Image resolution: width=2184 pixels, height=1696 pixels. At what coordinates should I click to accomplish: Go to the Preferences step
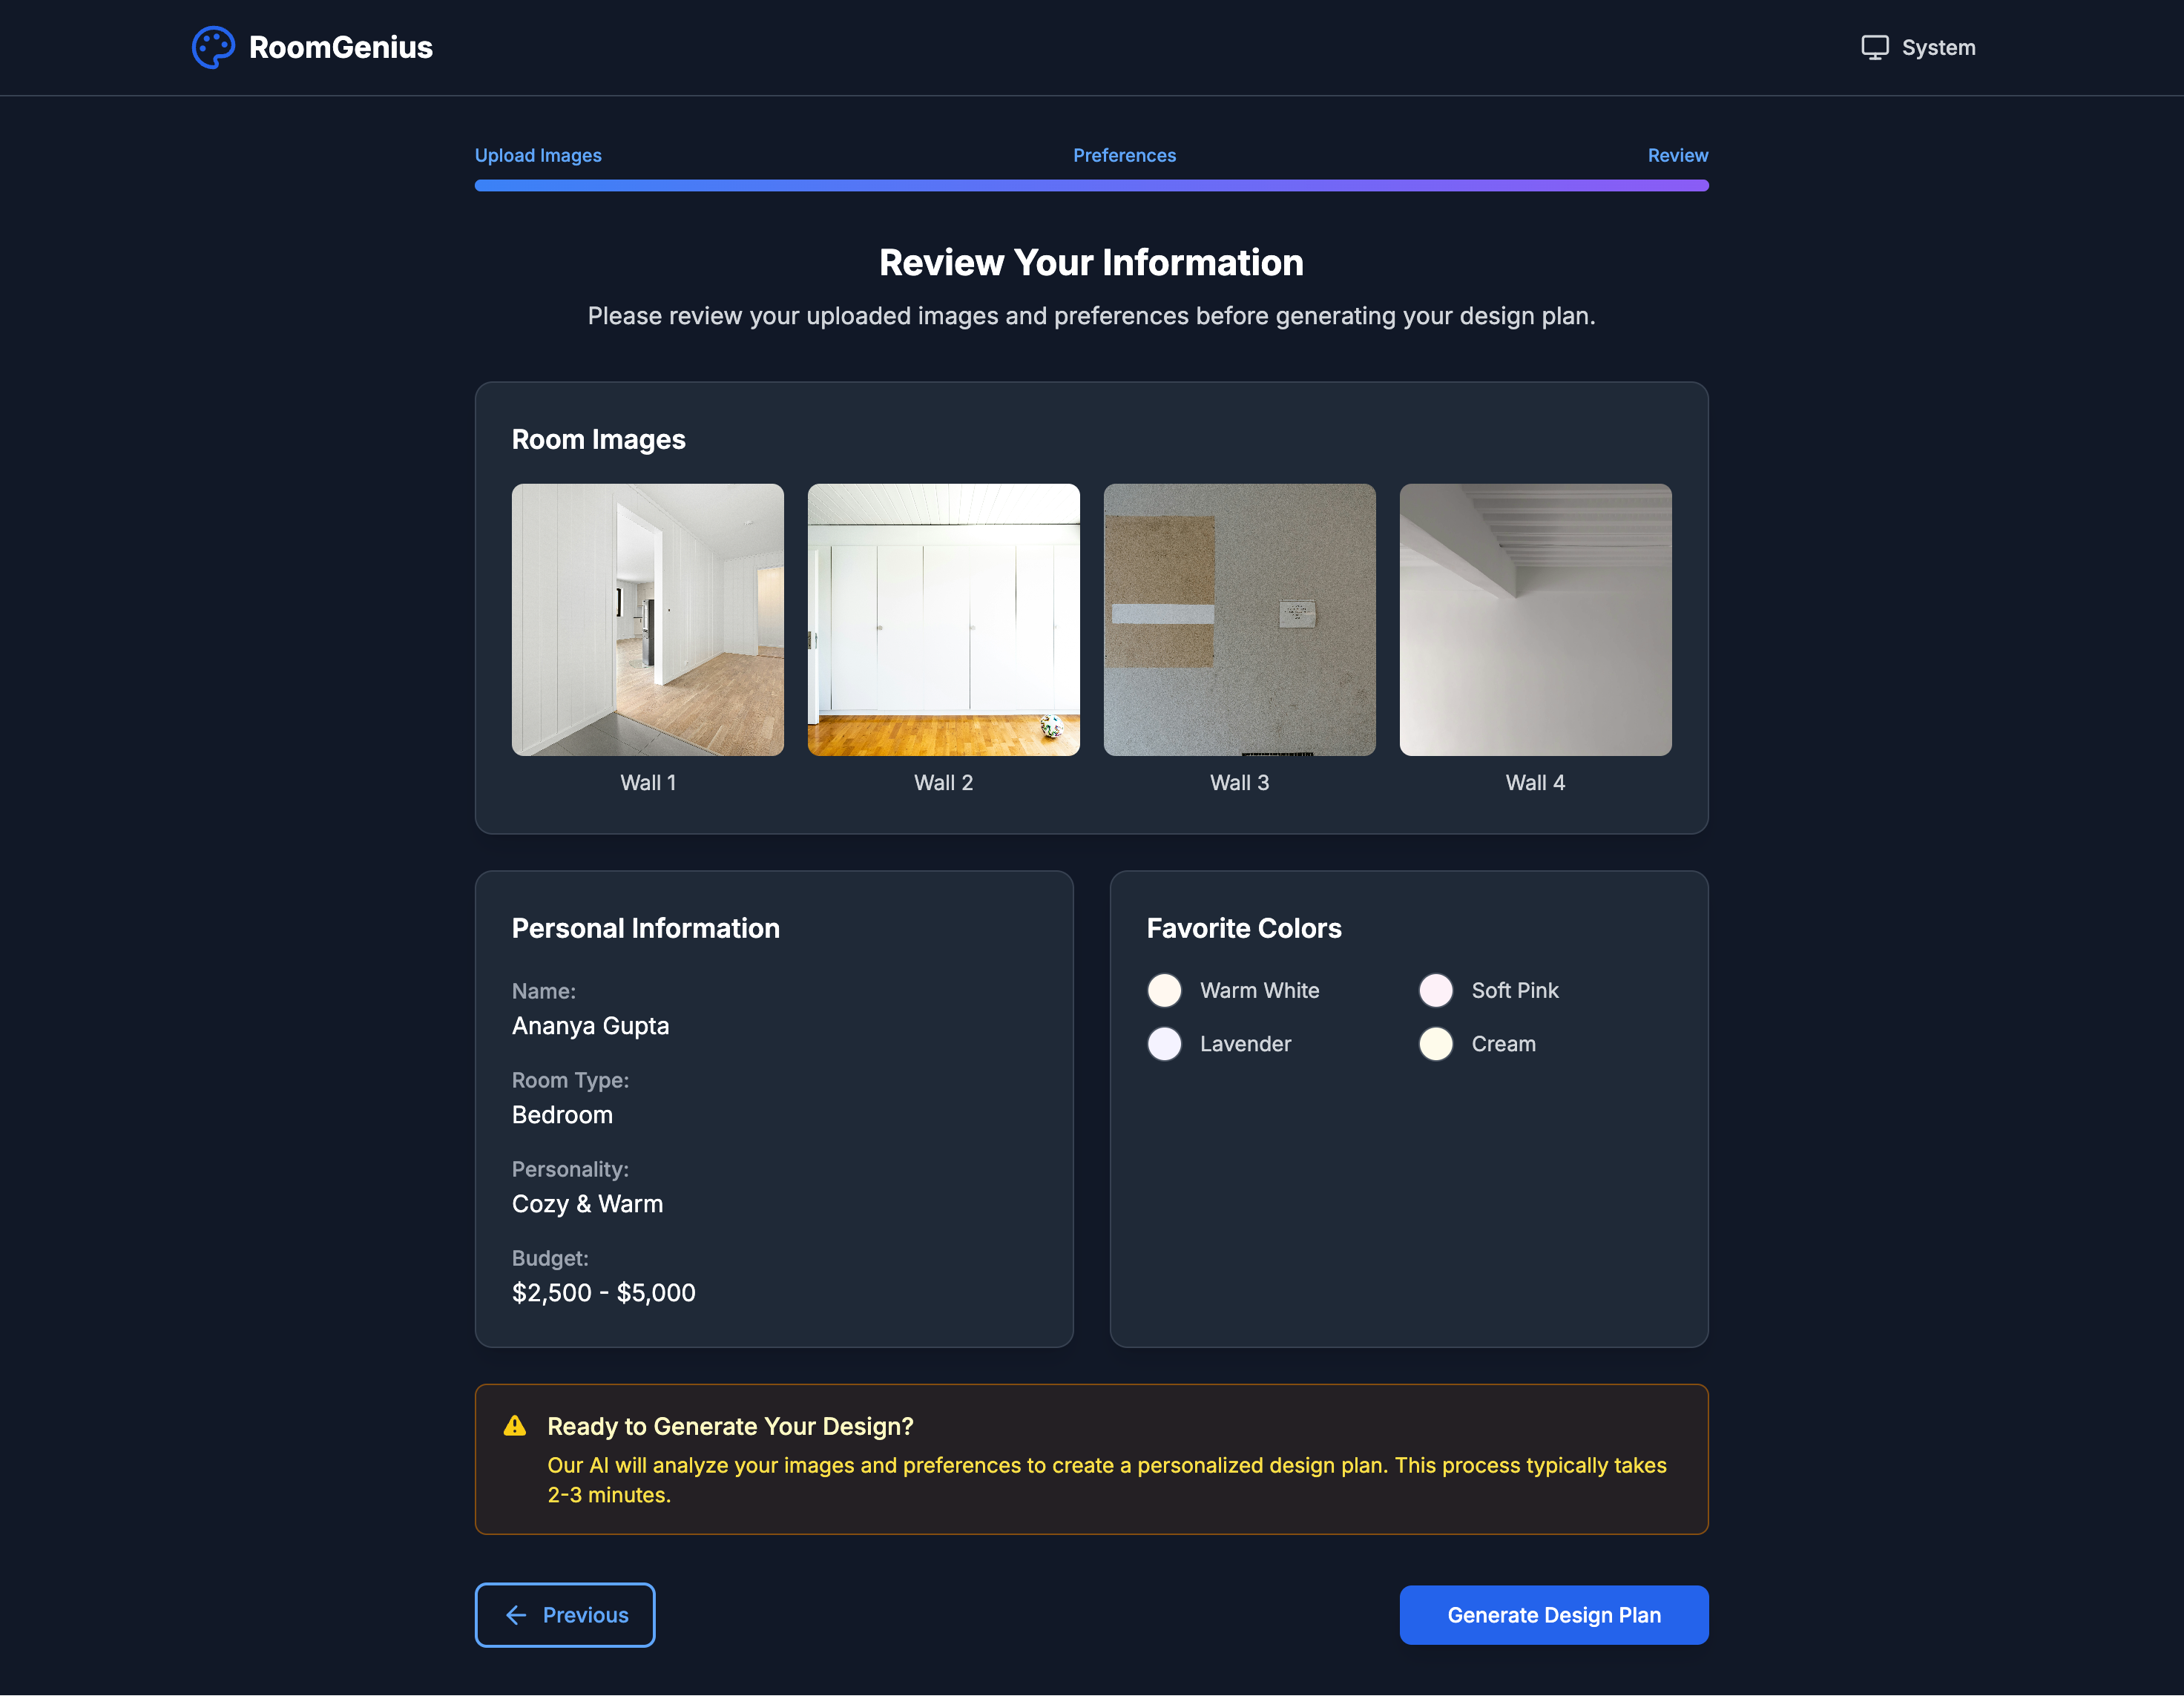click(1124, 155)
